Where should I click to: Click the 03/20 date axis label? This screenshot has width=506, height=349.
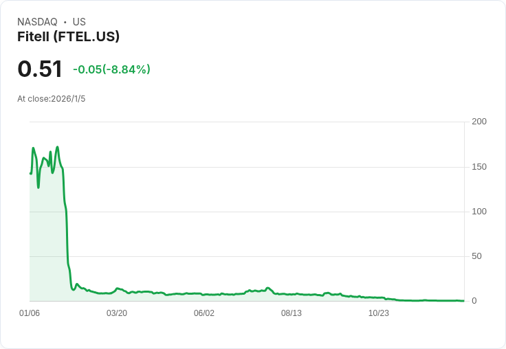point(117,313)
